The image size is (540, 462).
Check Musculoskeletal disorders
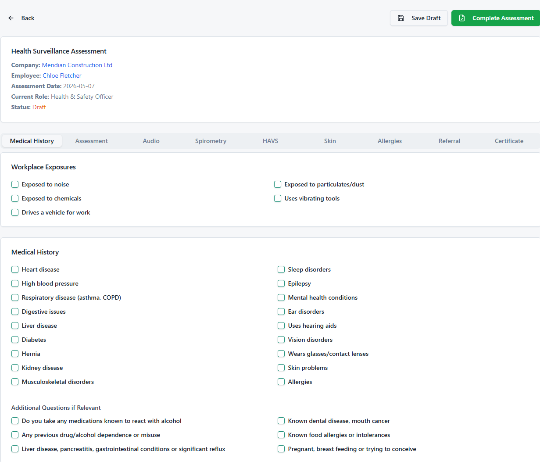pos(15,382)
